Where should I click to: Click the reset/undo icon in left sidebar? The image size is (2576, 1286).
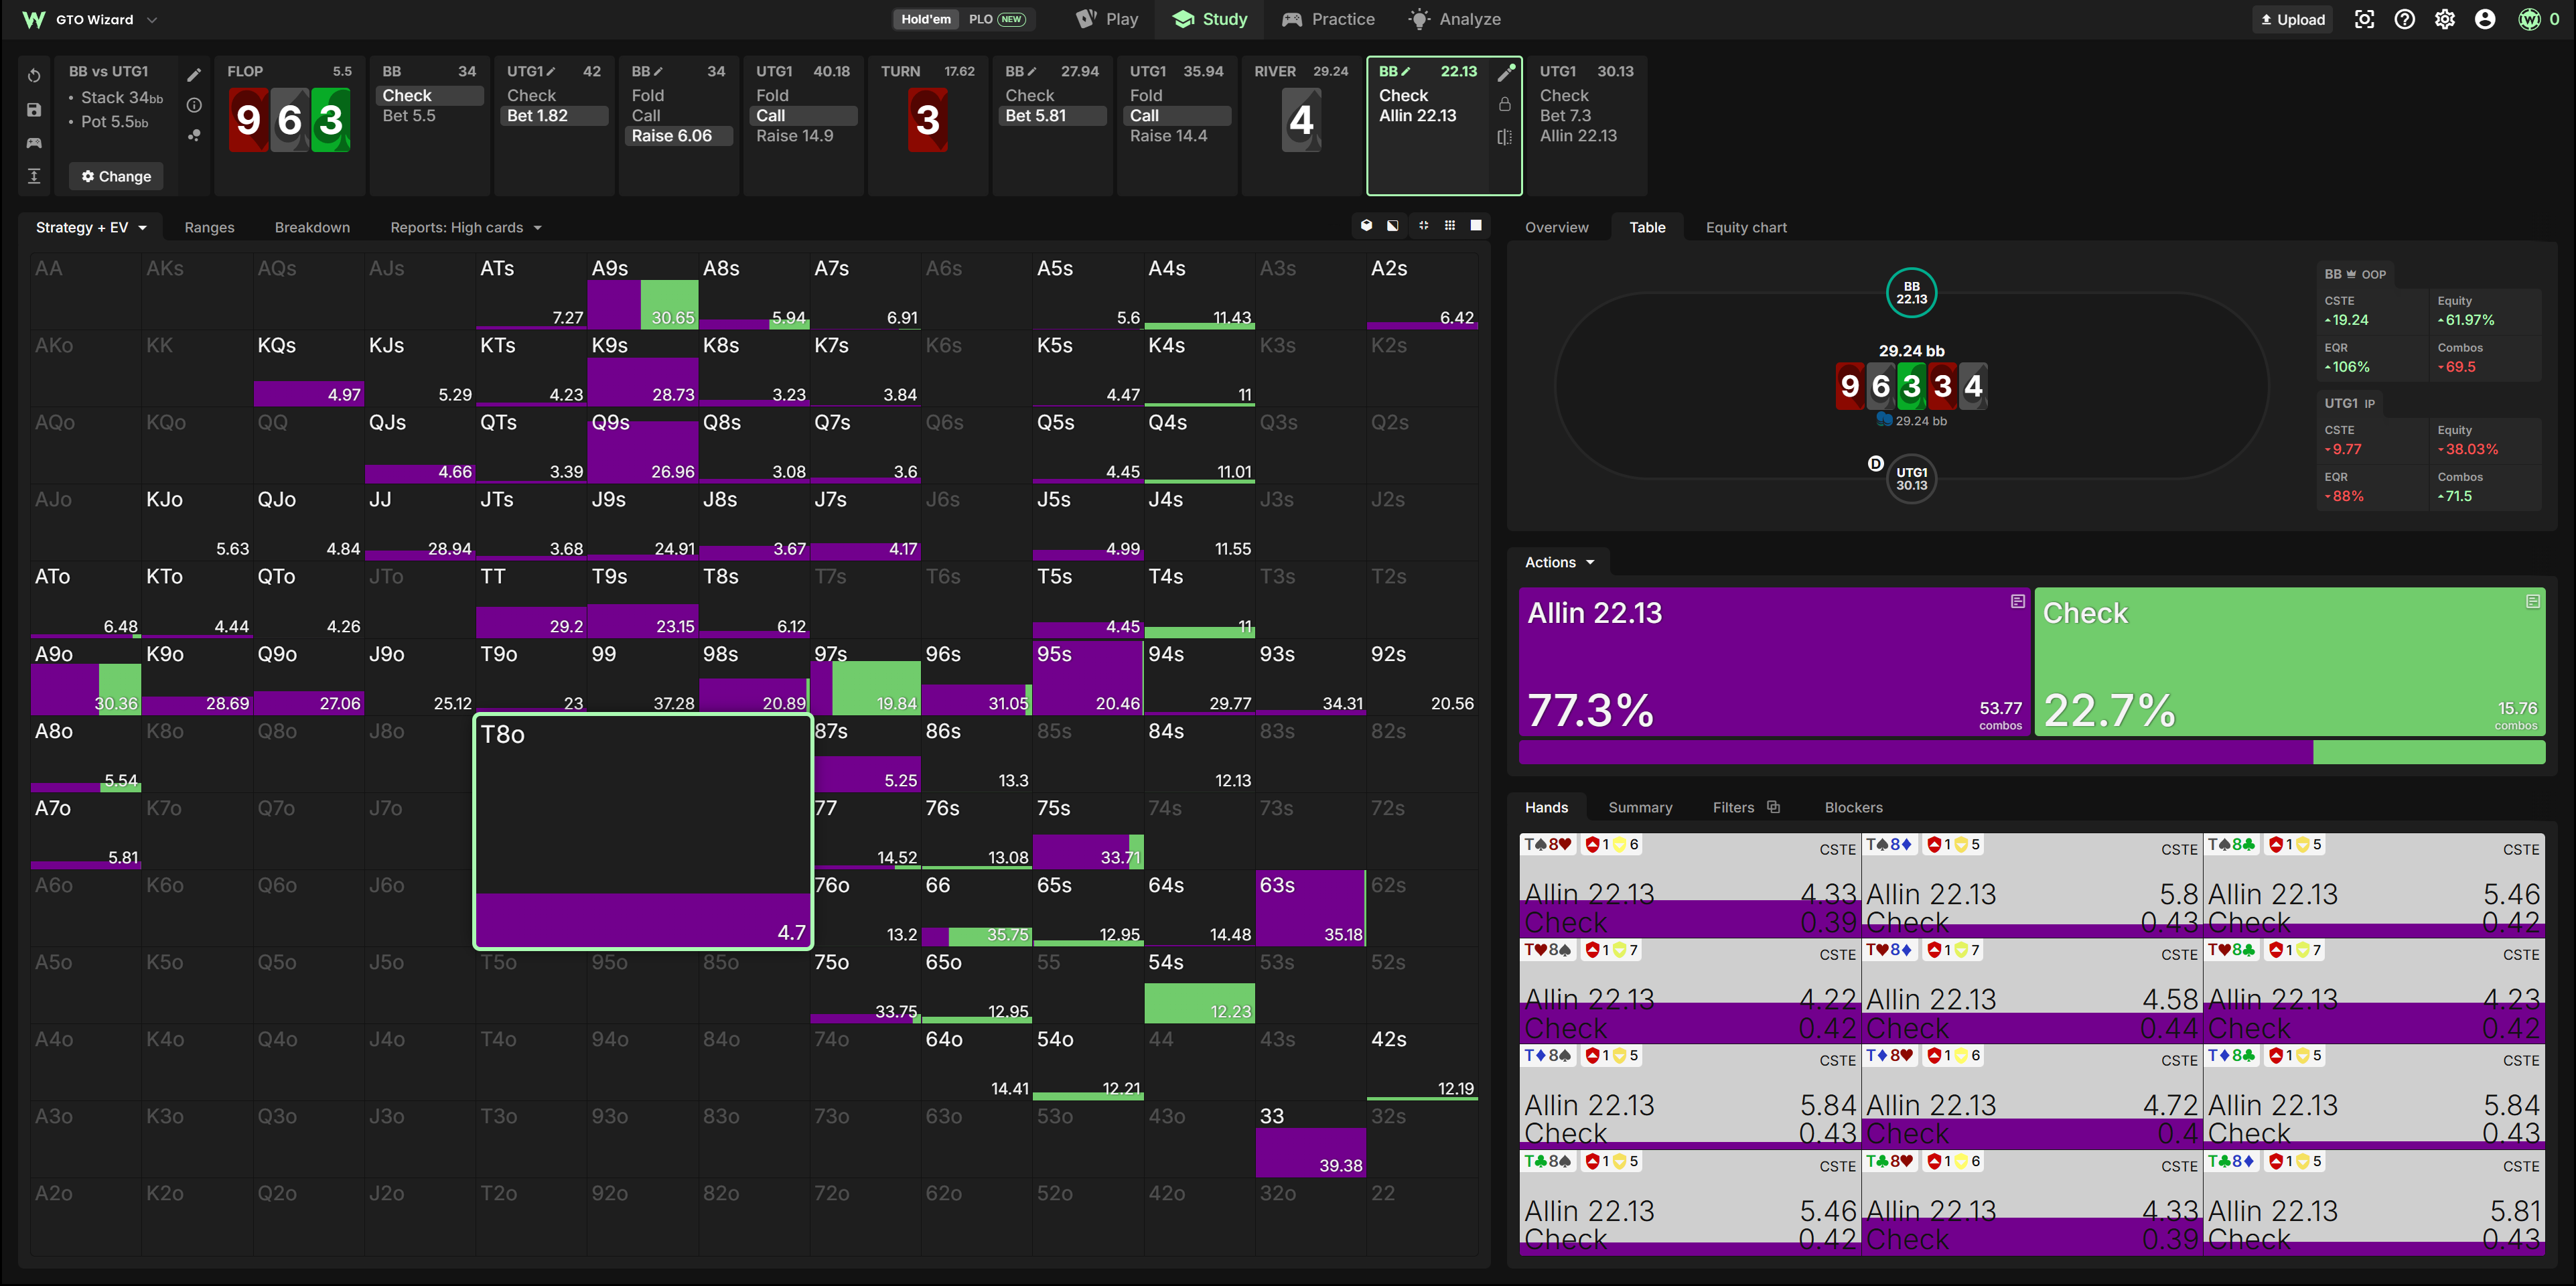point(34,76)
